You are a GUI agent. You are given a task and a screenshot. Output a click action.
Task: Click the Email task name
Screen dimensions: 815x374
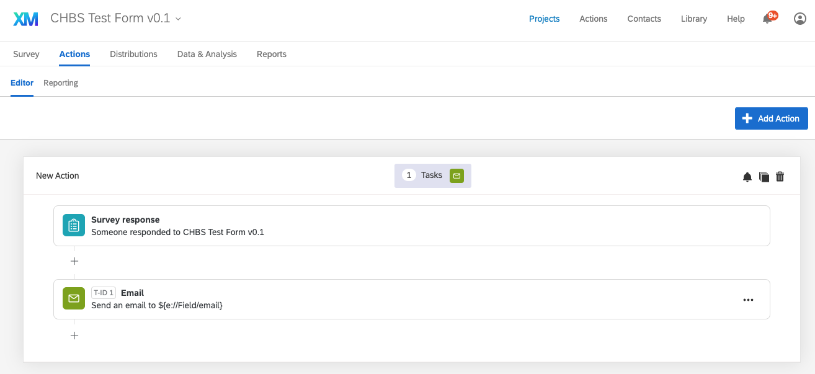[x=132, y=293]
